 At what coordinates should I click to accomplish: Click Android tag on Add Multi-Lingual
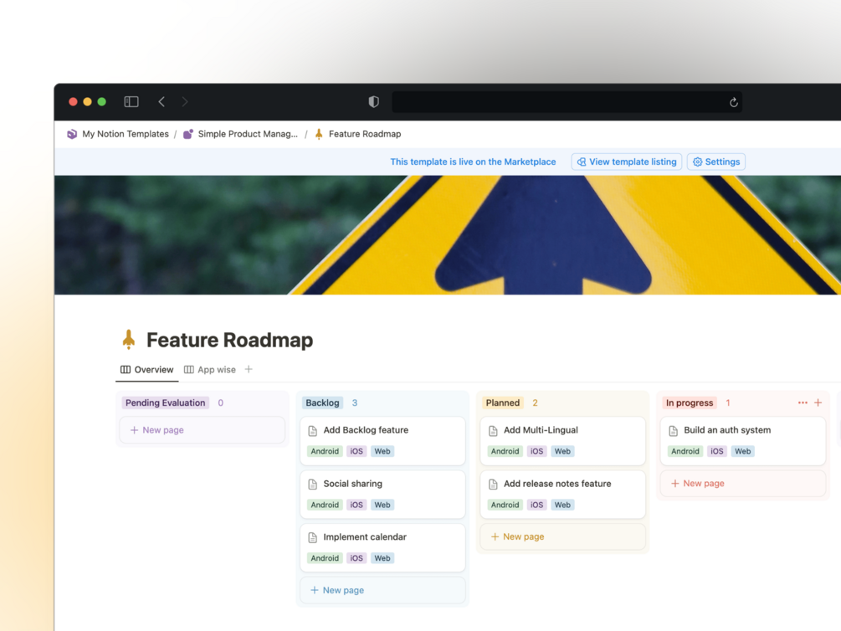point(505,451)
